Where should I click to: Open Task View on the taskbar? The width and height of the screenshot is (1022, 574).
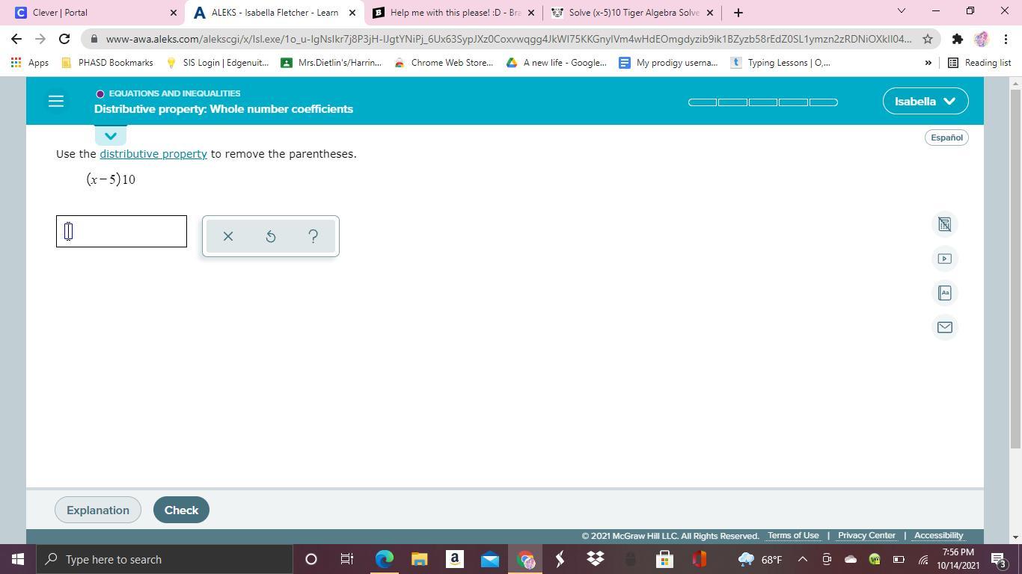tap(347, 559)
